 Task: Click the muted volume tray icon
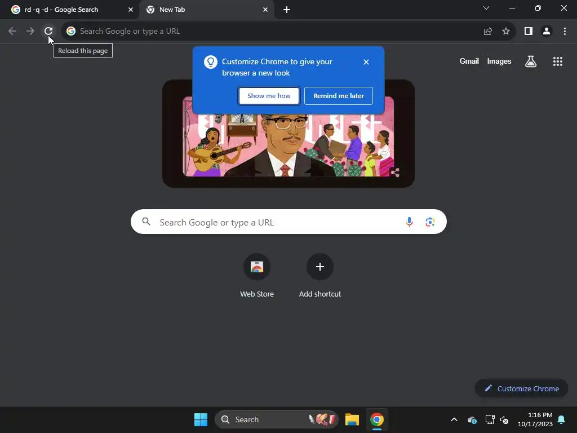[504, 419]
